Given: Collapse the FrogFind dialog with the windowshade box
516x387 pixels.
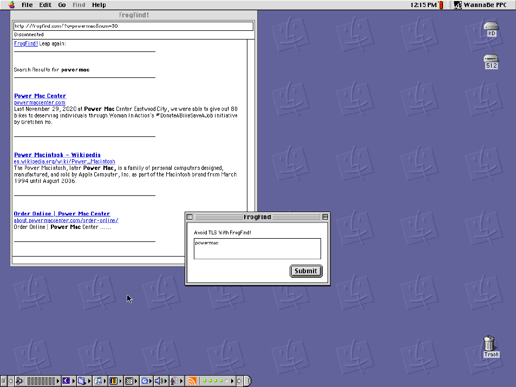Looking at the screenshot, I should pos(325,217).
